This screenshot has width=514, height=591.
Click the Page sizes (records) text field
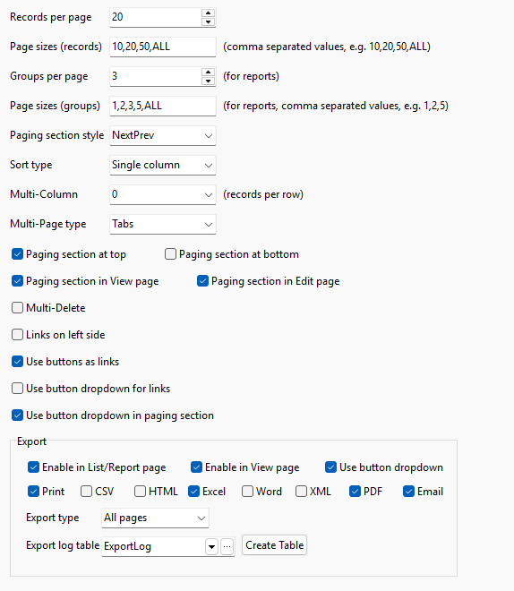pyautogui.click(x=163, y=47)
